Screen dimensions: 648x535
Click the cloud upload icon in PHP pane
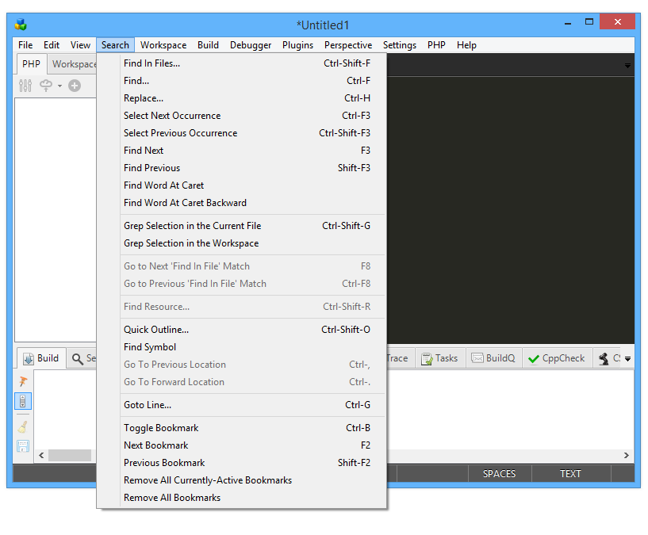click(46, 86)
